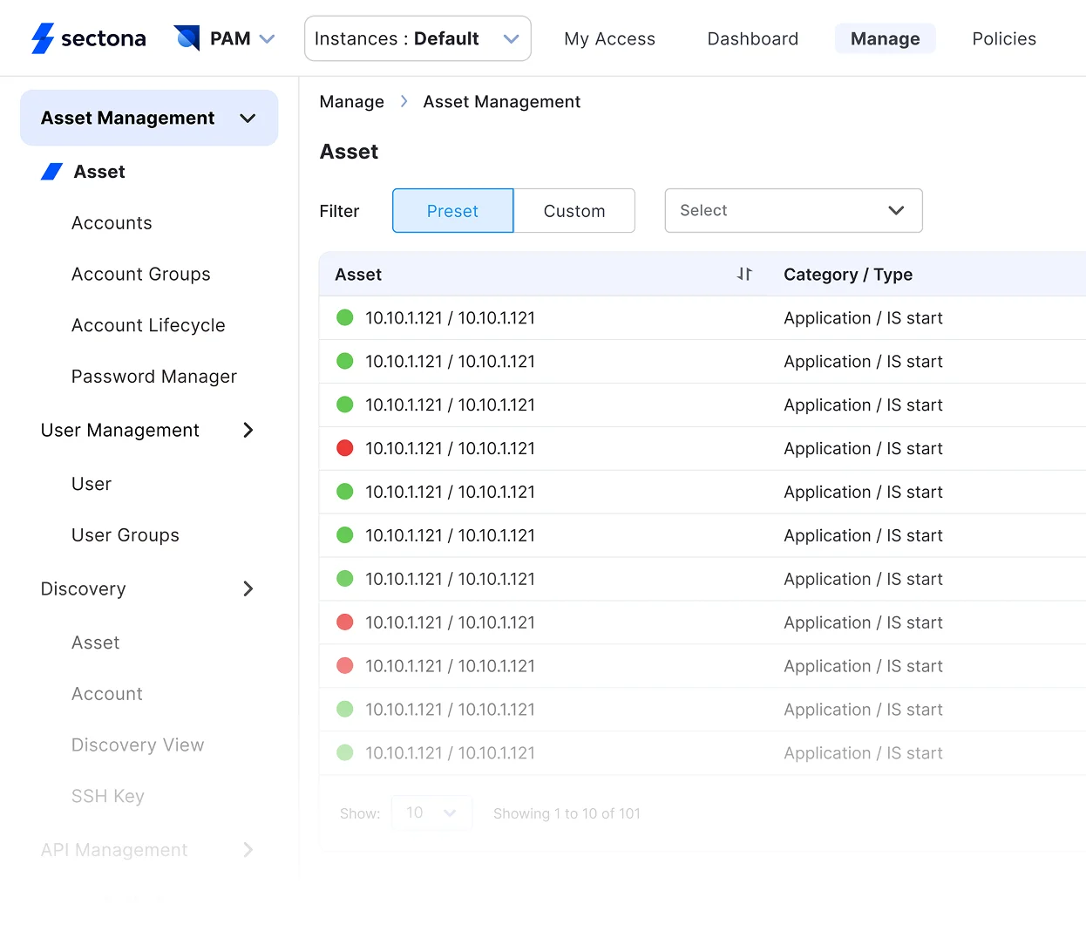Screen dimensions: 1086x952
Task: Go to the Policies tab
Action: point(1004,38)
